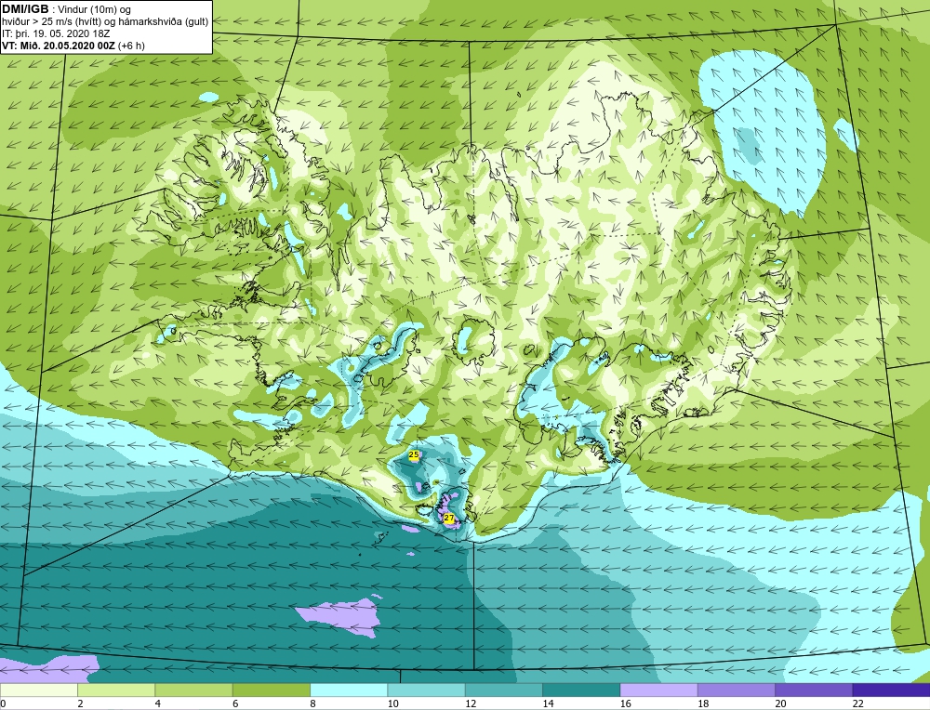
Task: Select the 2–4 m/s light green swatch
Action: click(x=116, y=690)
